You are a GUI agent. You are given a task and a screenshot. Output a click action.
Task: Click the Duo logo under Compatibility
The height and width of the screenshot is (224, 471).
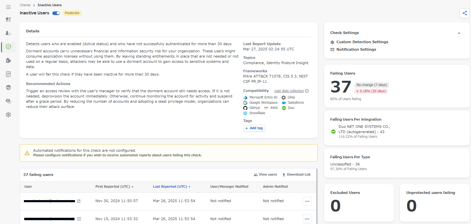click(283, 108)
